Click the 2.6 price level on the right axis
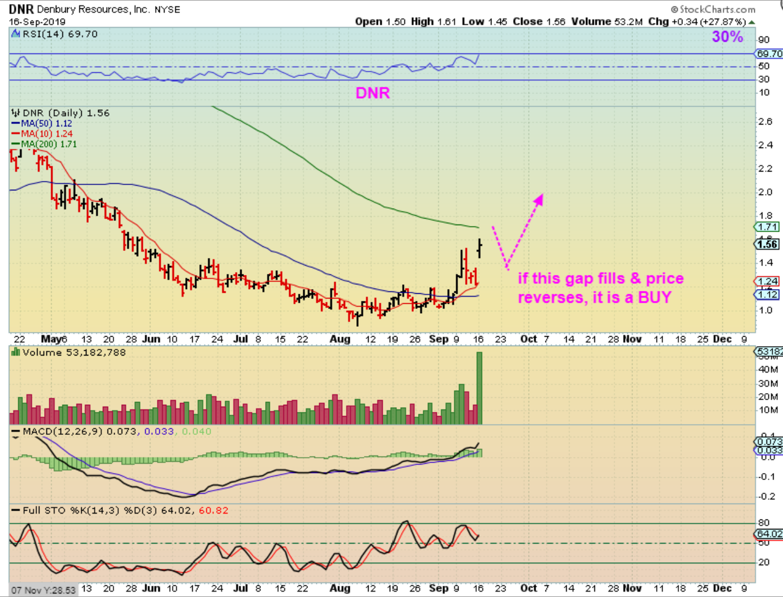Screen dimensions: 783x597 tap(765, 121)
